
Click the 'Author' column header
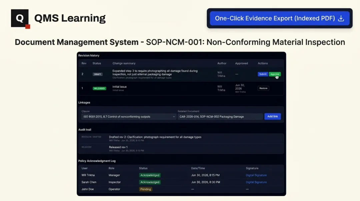pyautogui.click(x=222, y=63)
